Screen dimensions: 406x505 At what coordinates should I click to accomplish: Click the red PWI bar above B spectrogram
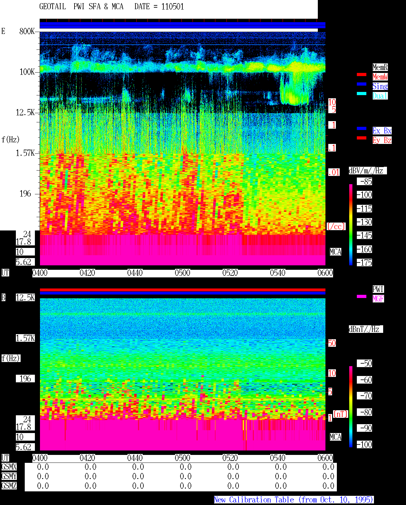tap(182, 290)
